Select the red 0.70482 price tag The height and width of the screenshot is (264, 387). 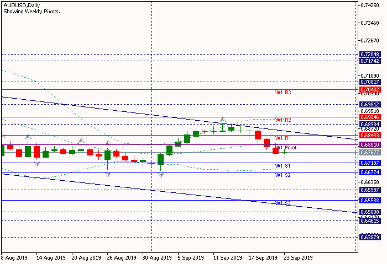pyautogui.click(x=369, y=89)
